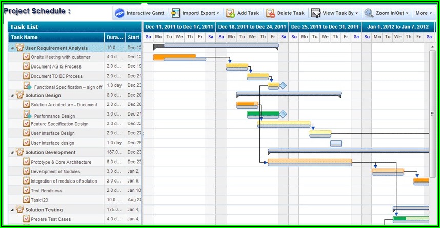Select the Task Name column header
Viewport: 440px width, 228px height.
pyautogui.click(x=56, y=37)
